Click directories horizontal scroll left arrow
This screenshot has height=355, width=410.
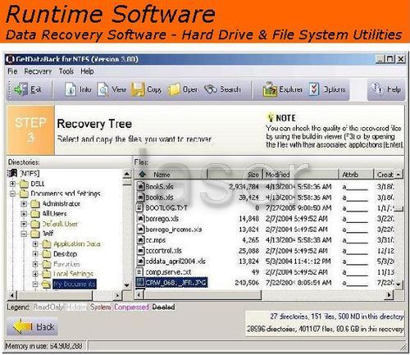tap(12, 295)
